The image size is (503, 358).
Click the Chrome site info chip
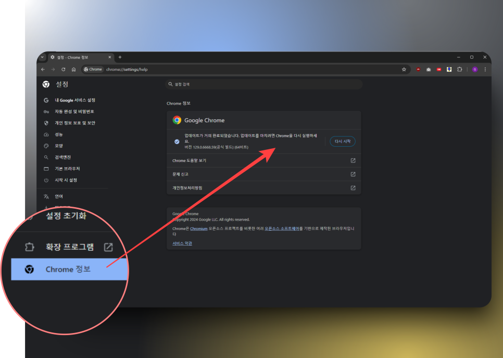pyautogui.click(x=93, y=69)
